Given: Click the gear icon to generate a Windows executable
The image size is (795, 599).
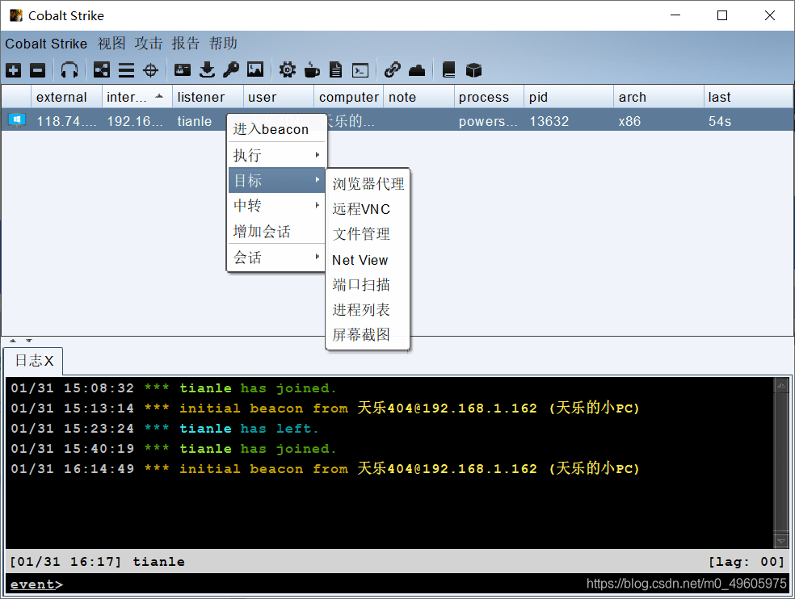Looking at the screenshot, I should point(288,70).
